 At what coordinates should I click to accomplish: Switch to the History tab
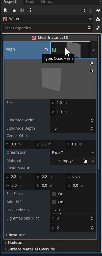click(x=47, y=2)
